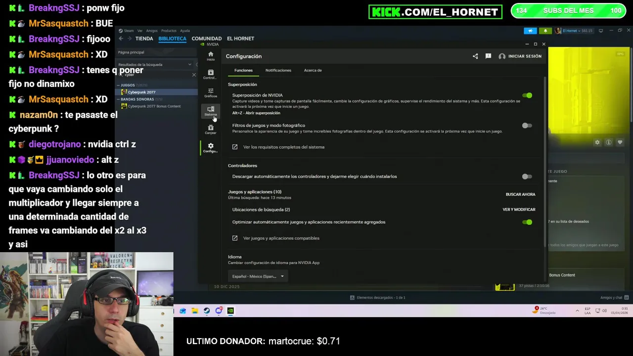
Task: Open Gráficos section in NVIDIA sidebar
Action: 211,92
